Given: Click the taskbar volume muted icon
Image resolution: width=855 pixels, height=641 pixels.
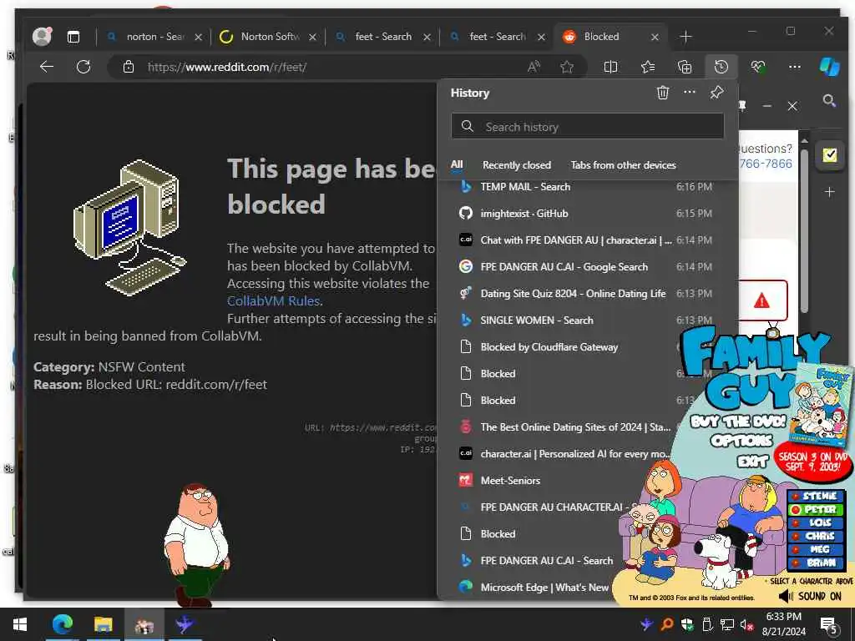Looking at the screenshot, I should [746, 624].
